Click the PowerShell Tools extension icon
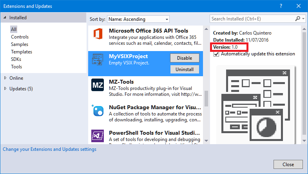This screenshot has width=308, height=174. (x=98, y=136)
